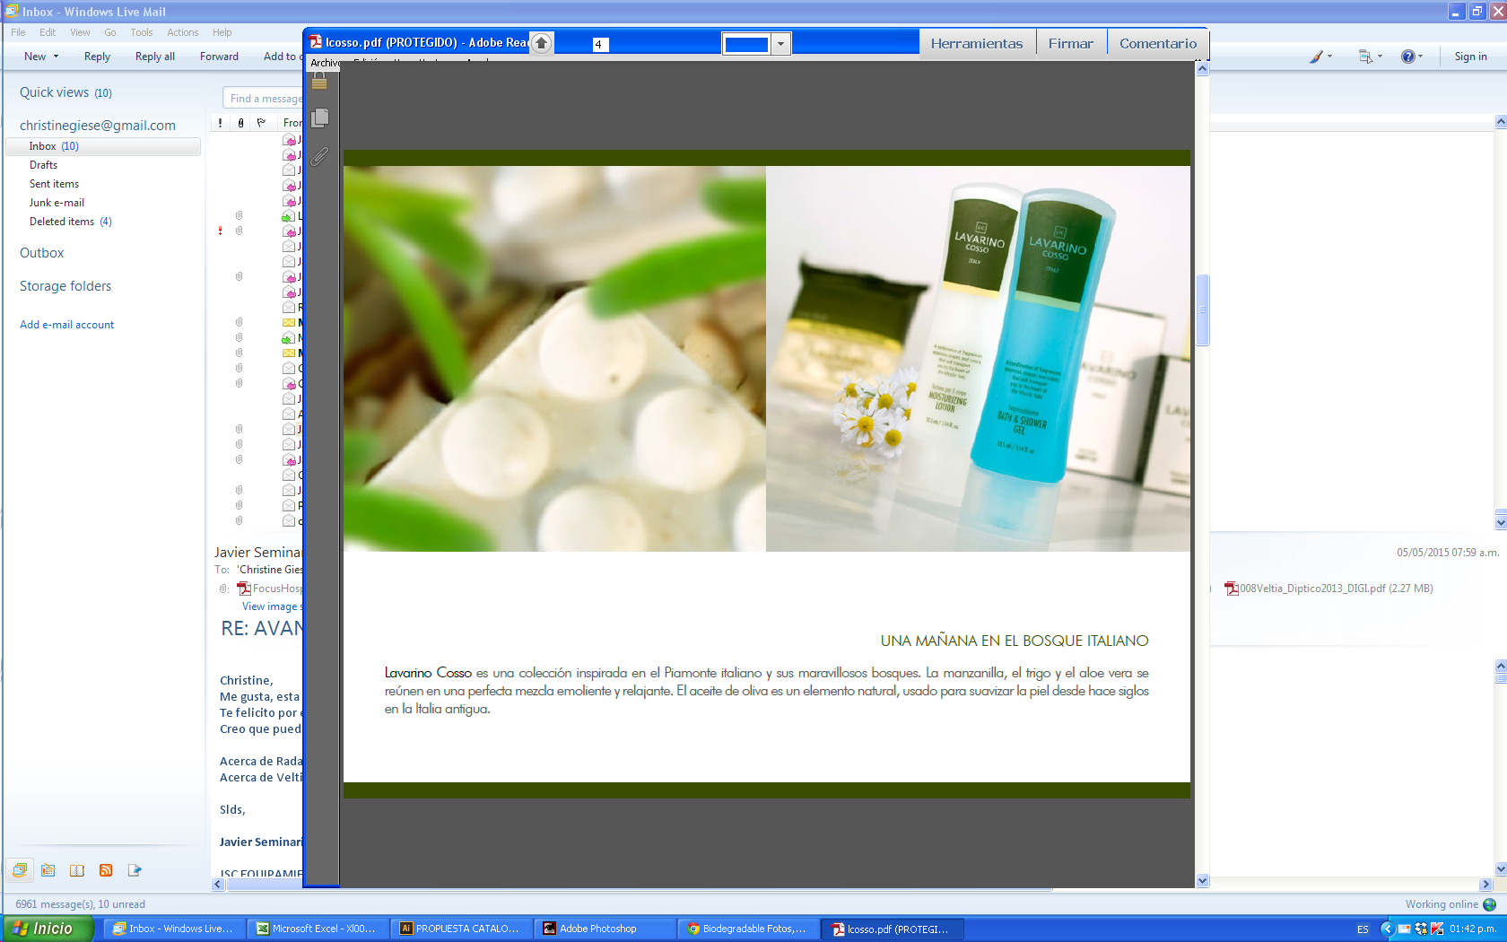The height and width of the screenshot is (942, 1507).
Task: Open the FocusHosp PDF attachment in the message header
Action: 270,589
